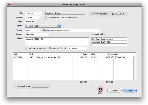Image resolution: width=148 pixels, height=105 pixels.
Task: Click the $671.00 gross cell in the table
Action: coord(105,57)
